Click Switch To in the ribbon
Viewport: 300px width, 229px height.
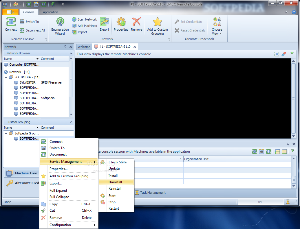[29, 22]
